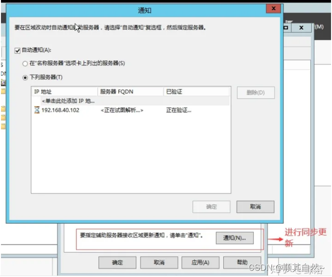The width and height of the screenshot is (332, 277).
Task: Click the 删除(D) button
Action: [255, 93]
